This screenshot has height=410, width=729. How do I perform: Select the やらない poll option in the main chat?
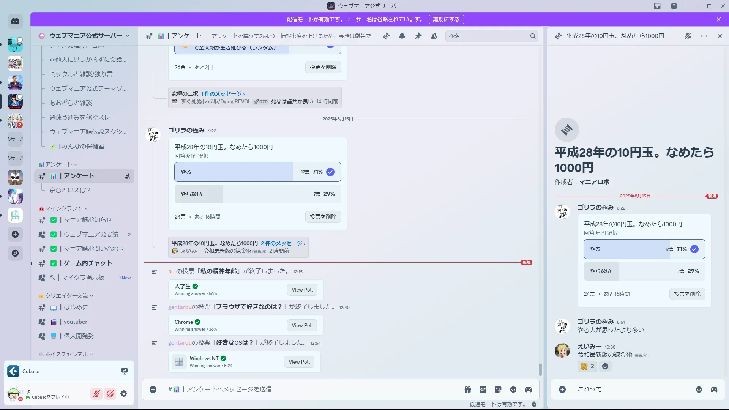pos(257,194)
